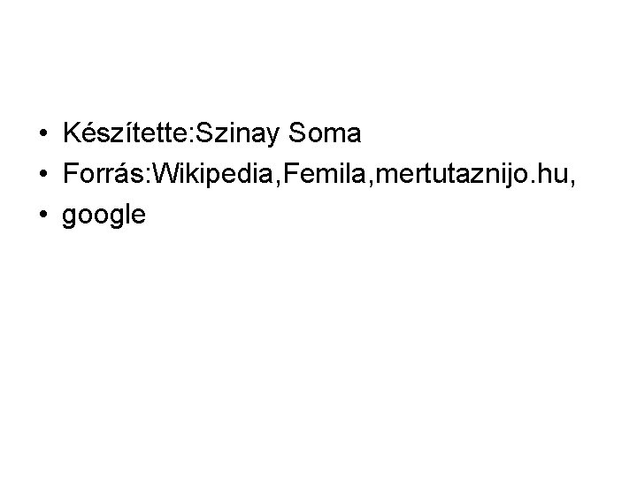Viewport: 637px width, 477px height.
Task: Click the colon after Forrás
Action: [x=149, y=177]
